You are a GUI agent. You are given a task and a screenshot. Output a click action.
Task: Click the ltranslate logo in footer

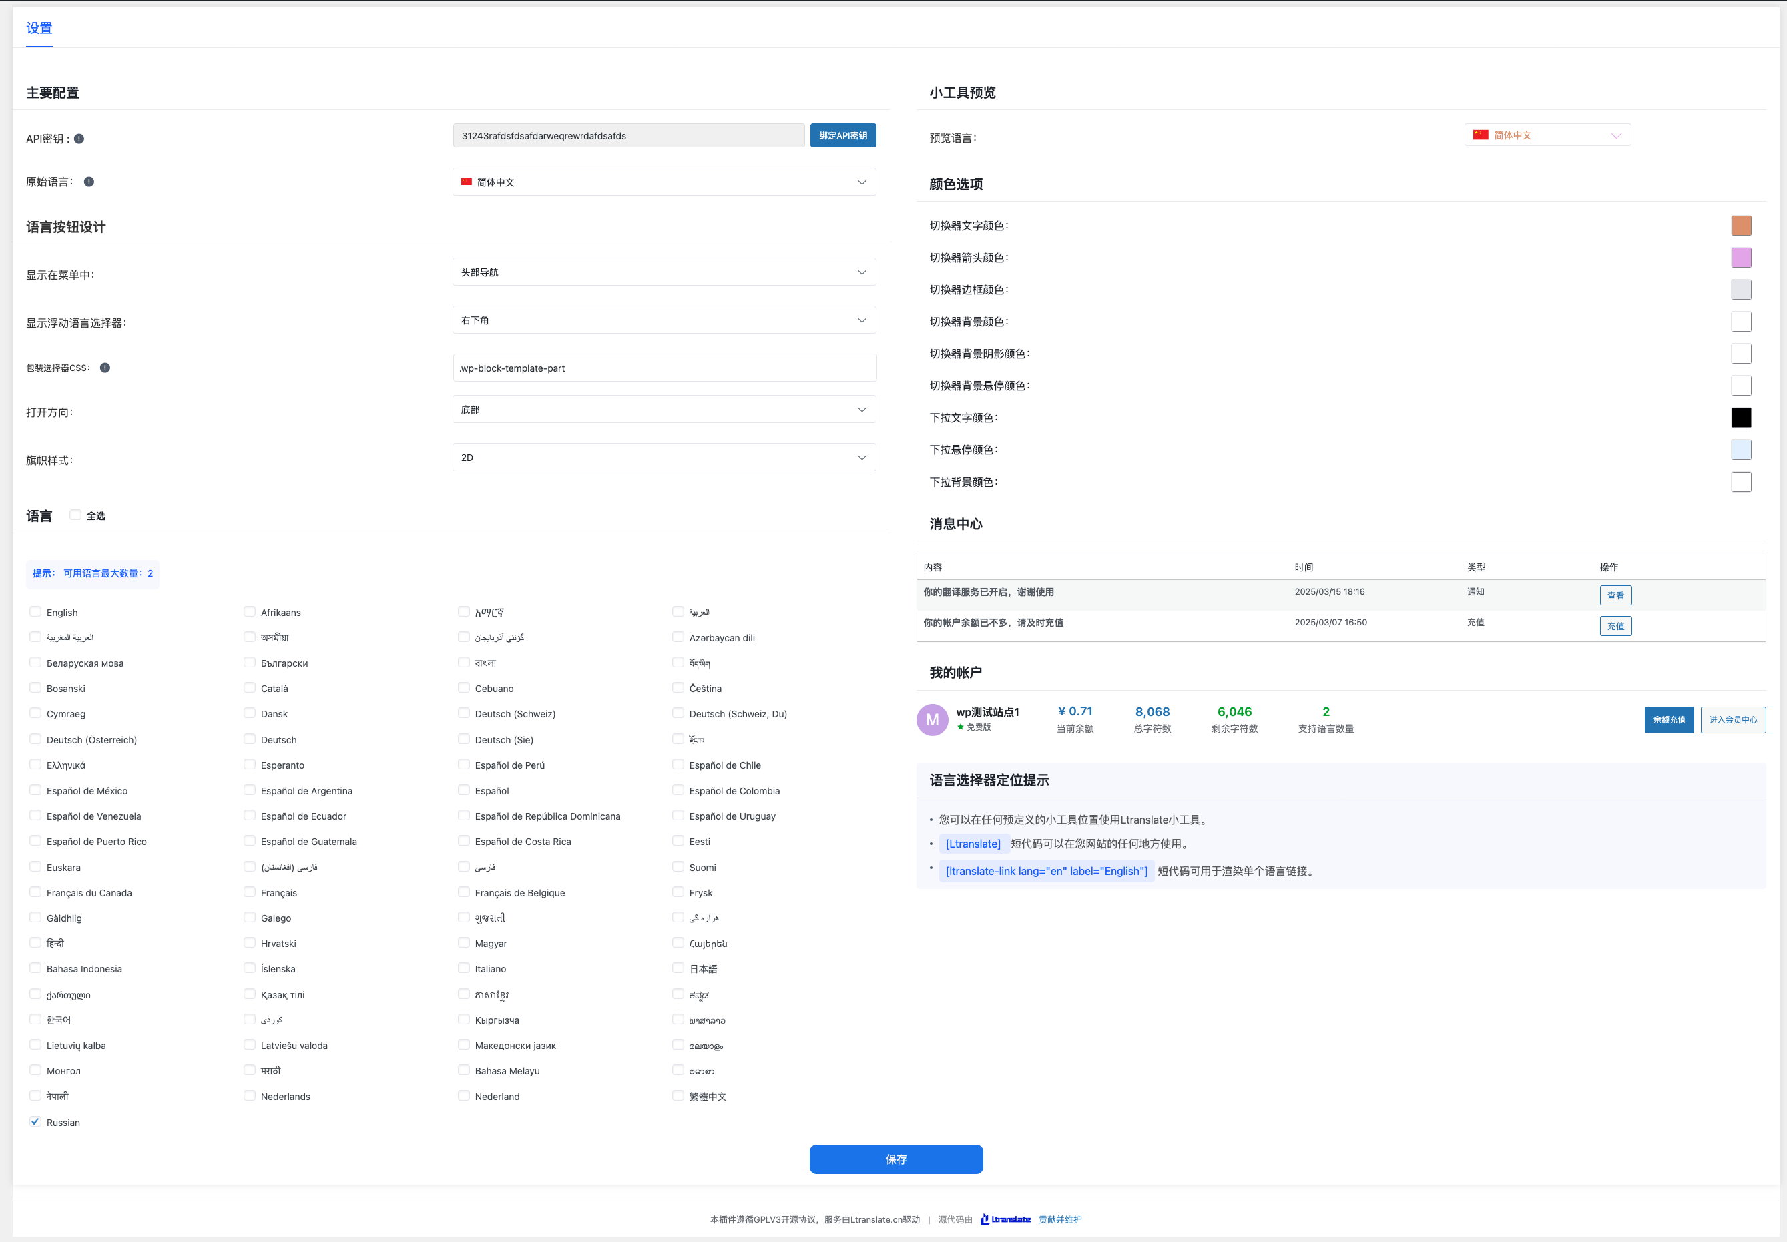click(1005, 1219)
